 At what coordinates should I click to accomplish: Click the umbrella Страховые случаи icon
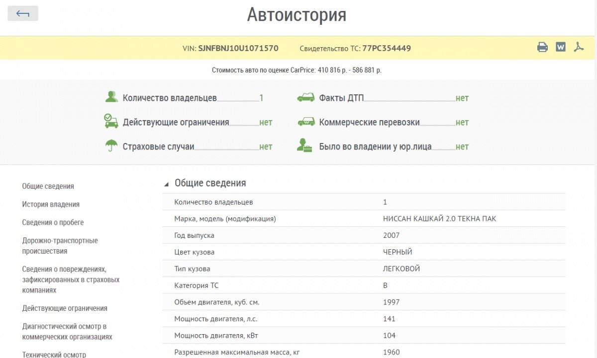point(111,146)
